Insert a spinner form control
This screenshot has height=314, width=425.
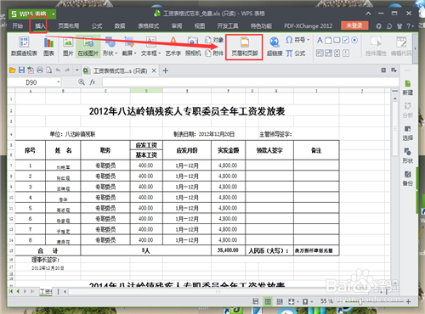coord(346,53)
